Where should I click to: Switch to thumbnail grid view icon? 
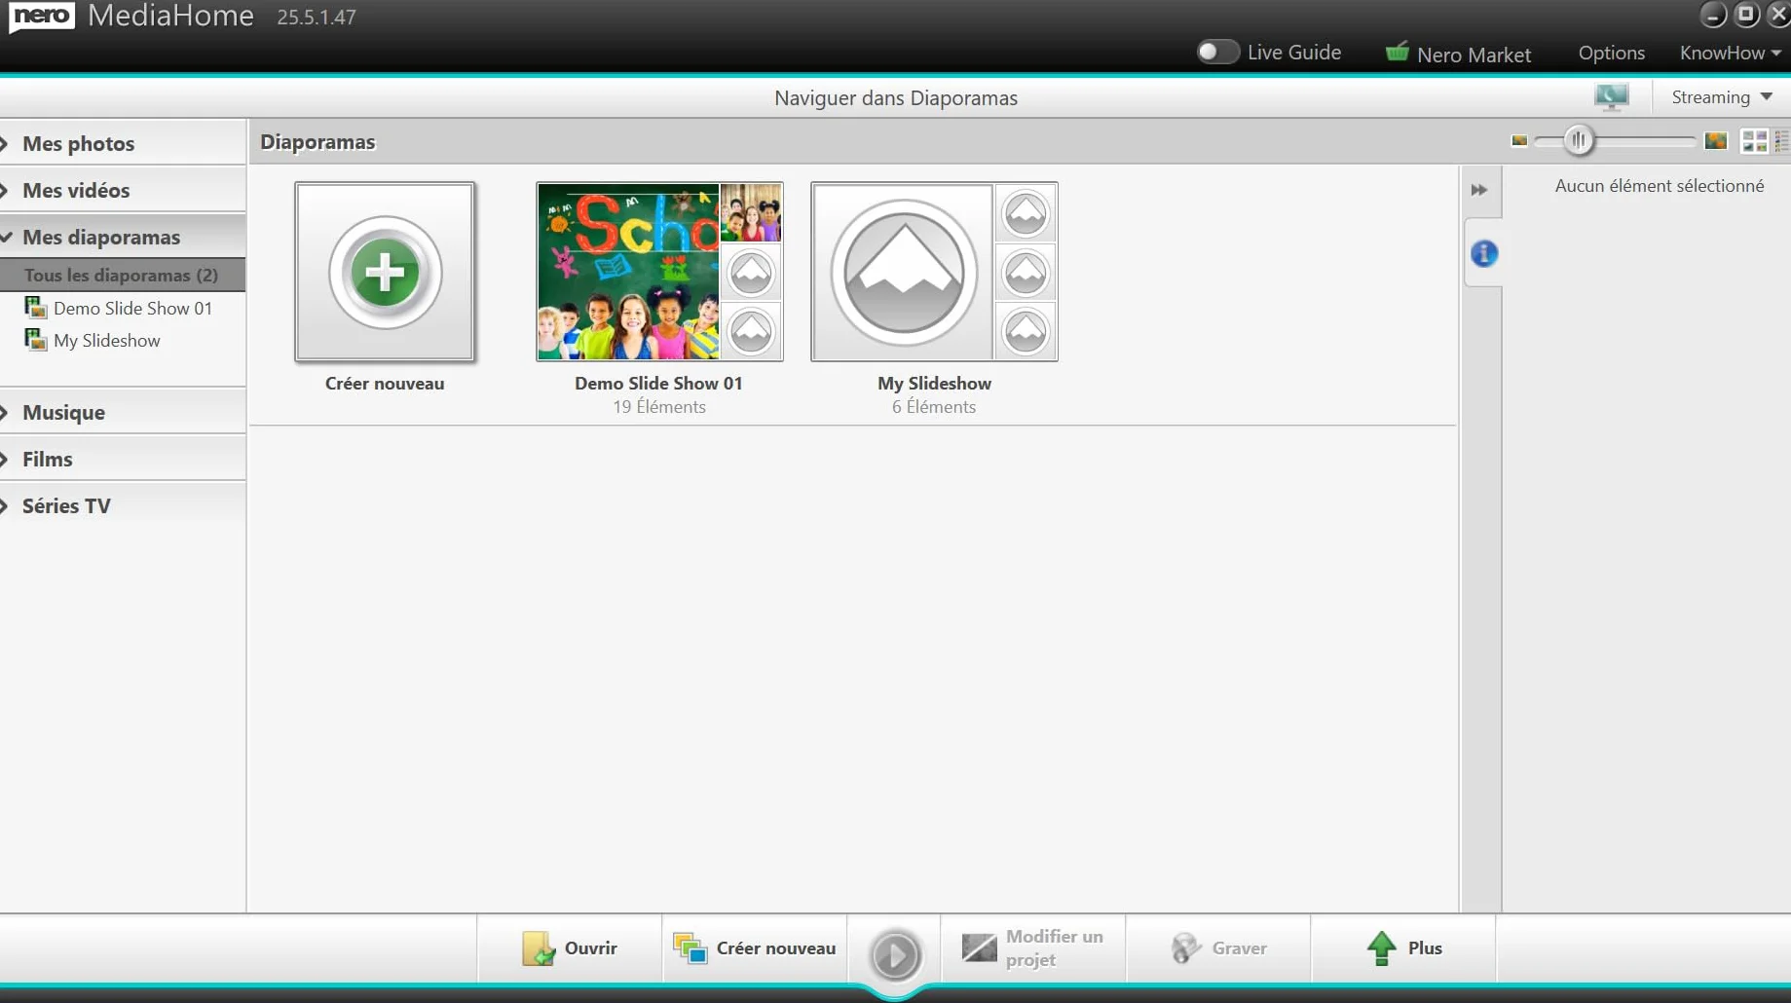[1754, 141]
